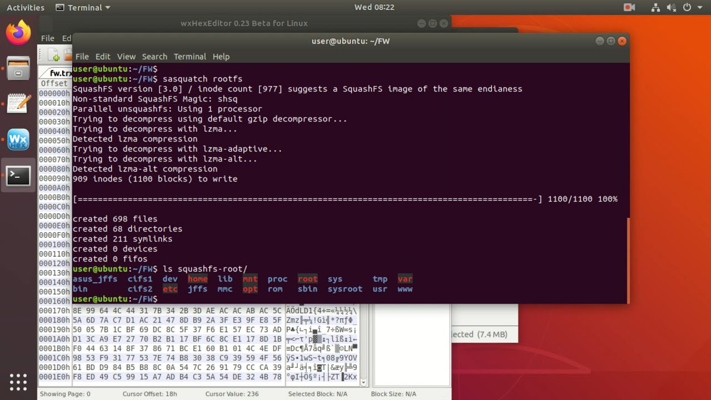
Task: Click the '1100/1100 100%' progress text
Action: click(583, 199)
